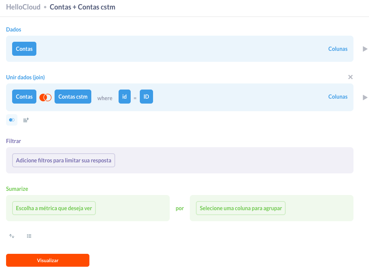Click the equals sign between join fields
The width and height of the screenshot is (369, 269).
point(135,98)
